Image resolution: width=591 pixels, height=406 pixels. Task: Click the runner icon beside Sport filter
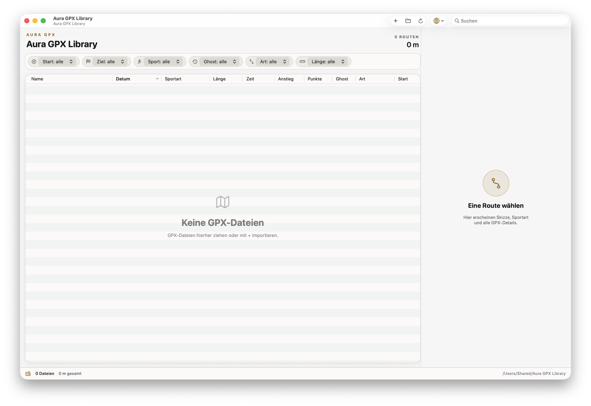point(139,62)
